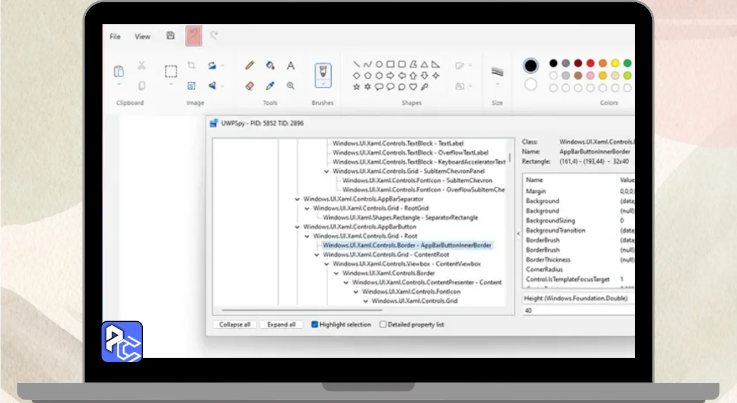Image resolution: width=737 pixels, height=403 pixels.
Task: Open the Shape fill dropdown
Action: click(470, 86)
